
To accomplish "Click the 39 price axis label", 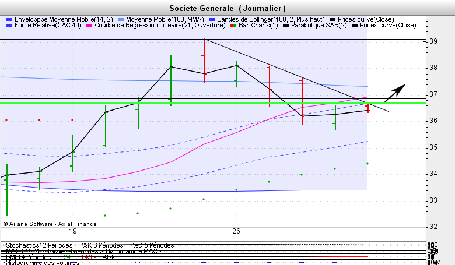I will tap(433, 41).
